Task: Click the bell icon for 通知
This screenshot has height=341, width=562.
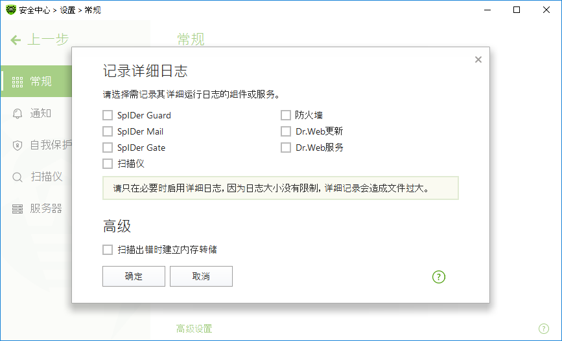Action: pyautogui.click(x=18, y=114)
